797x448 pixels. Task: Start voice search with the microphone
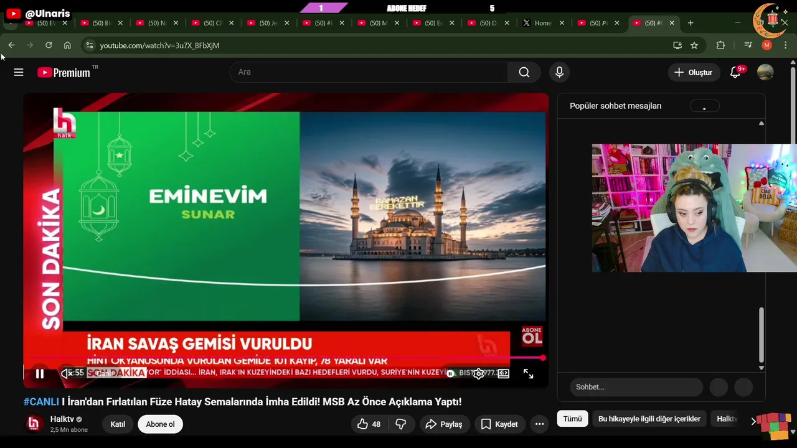[559, 72]
